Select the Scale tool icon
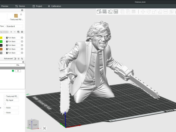176x132 pixels. [154, 12]
